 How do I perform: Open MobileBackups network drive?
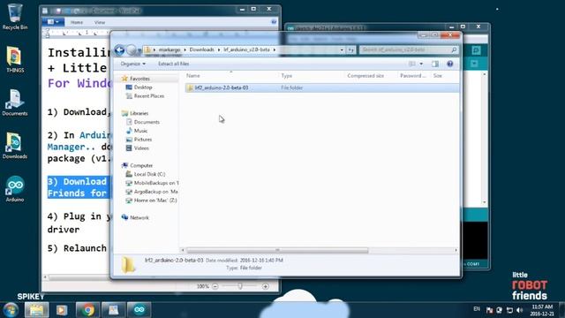156,183
